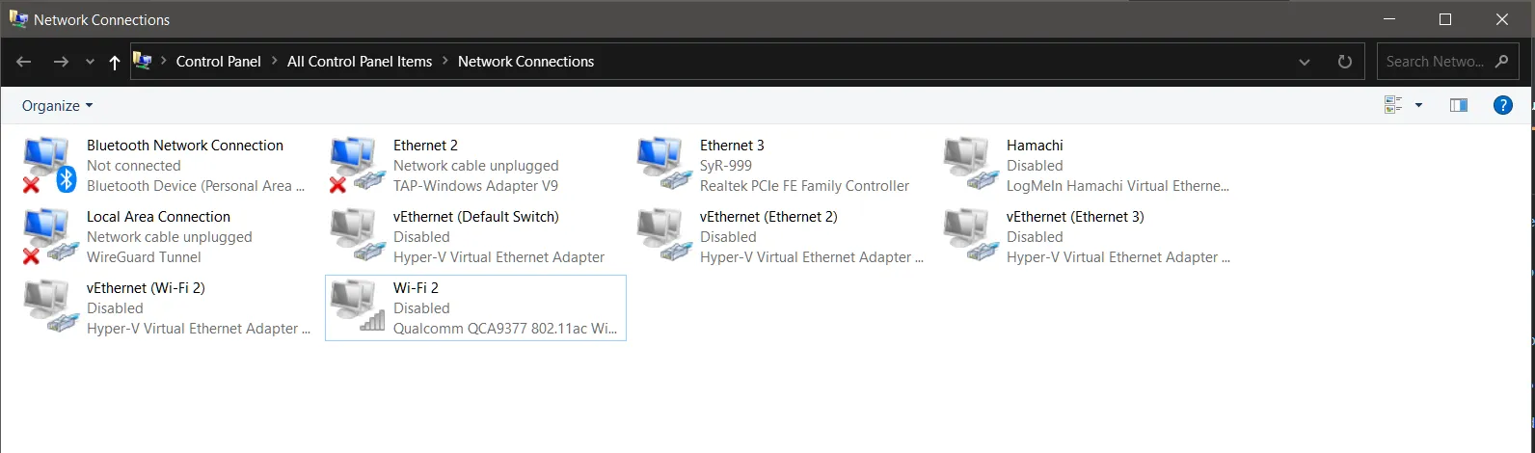Open the Organize dropdown menu
The height and width of the screenshot is (453, 1535).
tap(58, 105)
